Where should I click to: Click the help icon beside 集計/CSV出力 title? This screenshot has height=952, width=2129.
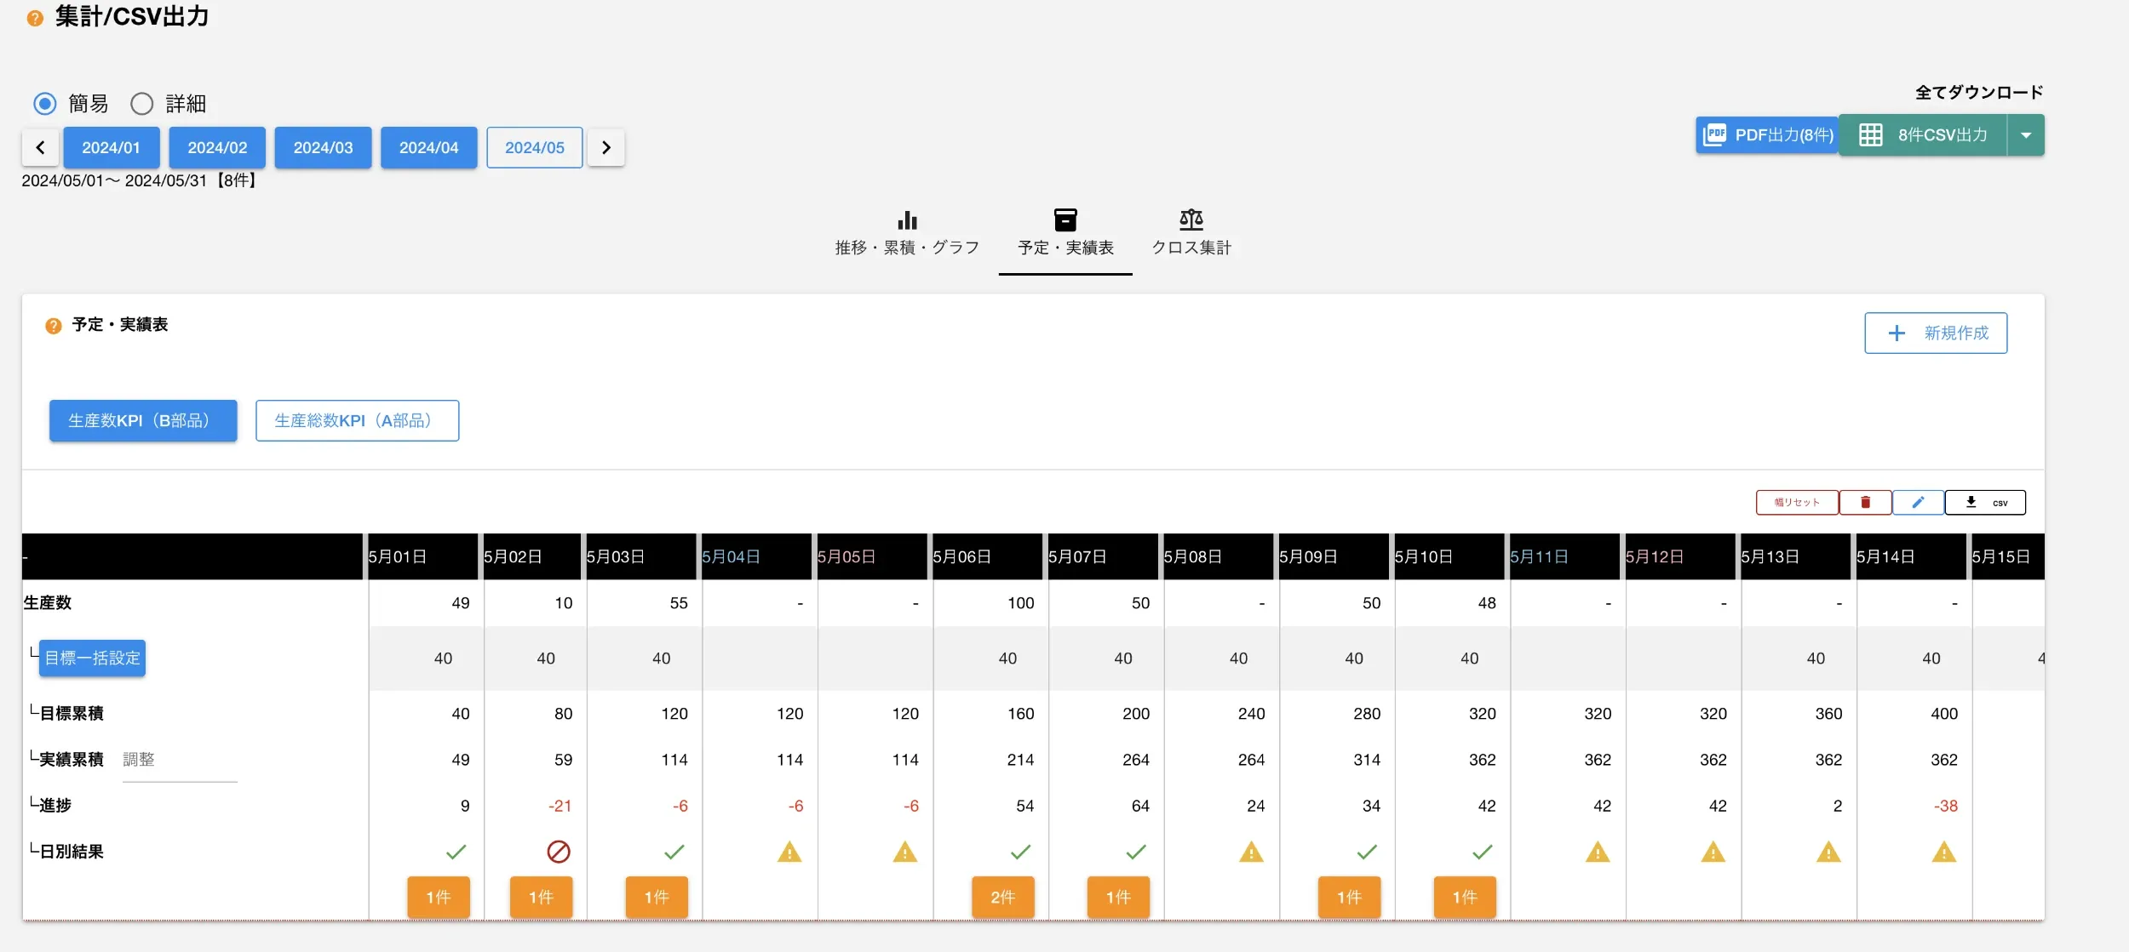point(35,18)
